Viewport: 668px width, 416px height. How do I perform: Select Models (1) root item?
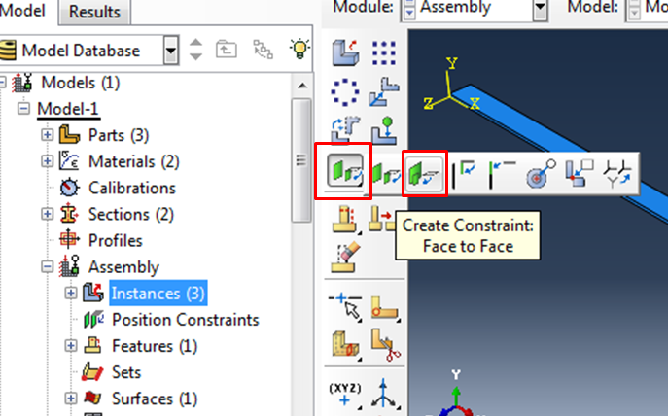click(x=80, y=83)
